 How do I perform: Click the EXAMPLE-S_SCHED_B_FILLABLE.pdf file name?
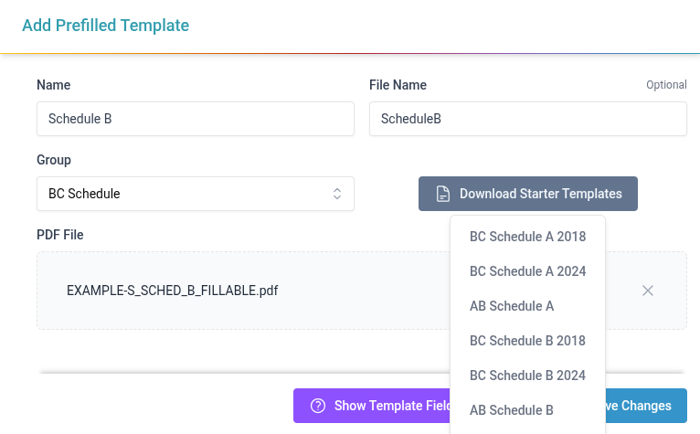pyautogui.click(x=173, y=291)
